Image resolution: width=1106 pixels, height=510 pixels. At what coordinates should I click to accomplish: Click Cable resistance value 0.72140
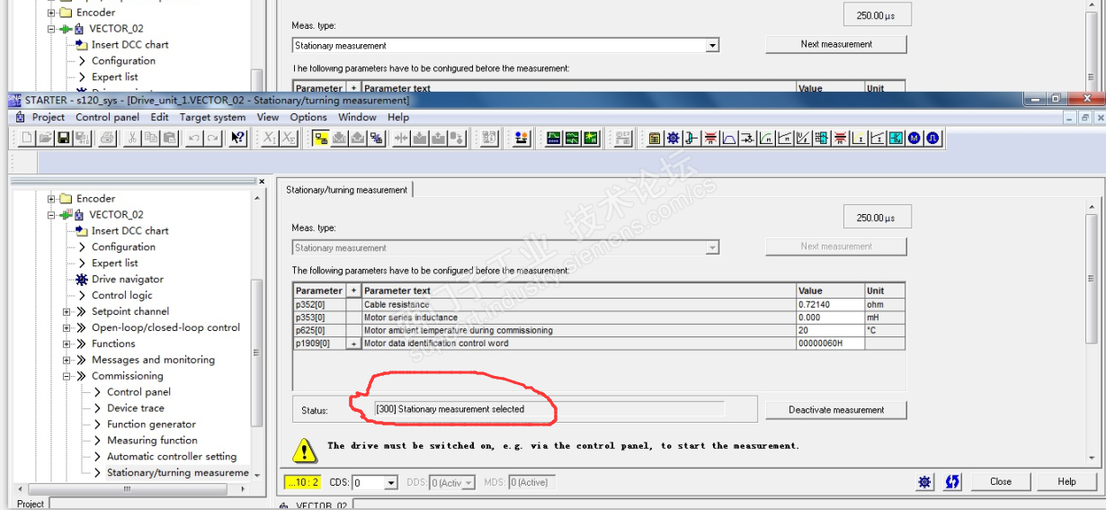point(830,304)
